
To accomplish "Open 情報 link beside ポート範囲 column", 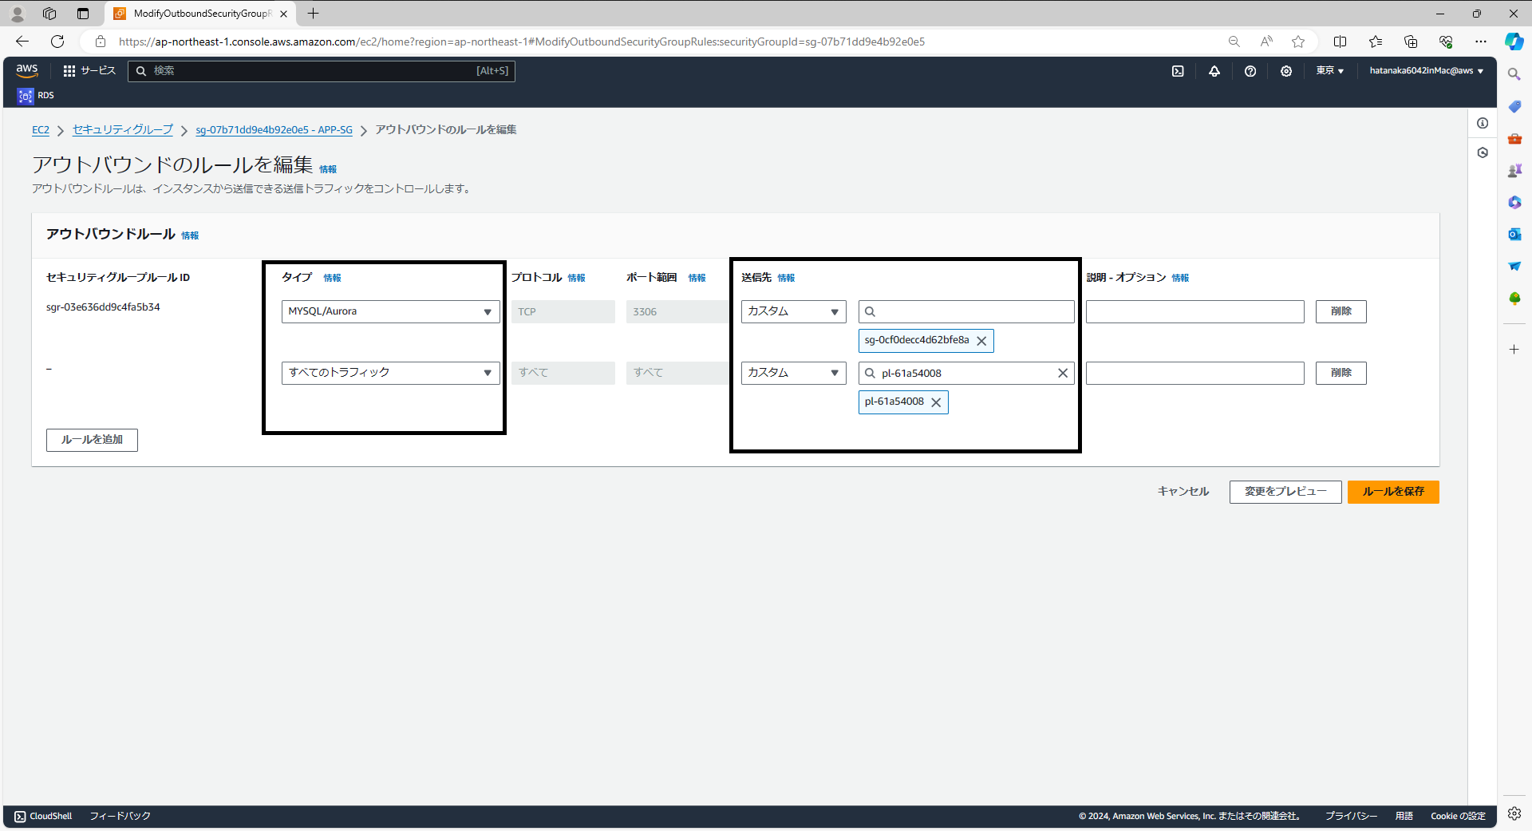I will pos(697,278).
